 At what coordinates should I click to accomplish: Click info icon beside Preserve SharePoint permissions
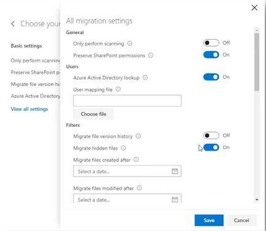click(x=151, y=55)
